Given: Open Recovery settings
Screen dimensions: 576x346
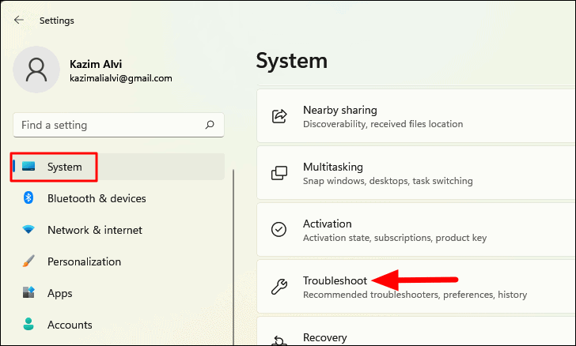Looking at the screenshot, I should [x=416, y=331].
